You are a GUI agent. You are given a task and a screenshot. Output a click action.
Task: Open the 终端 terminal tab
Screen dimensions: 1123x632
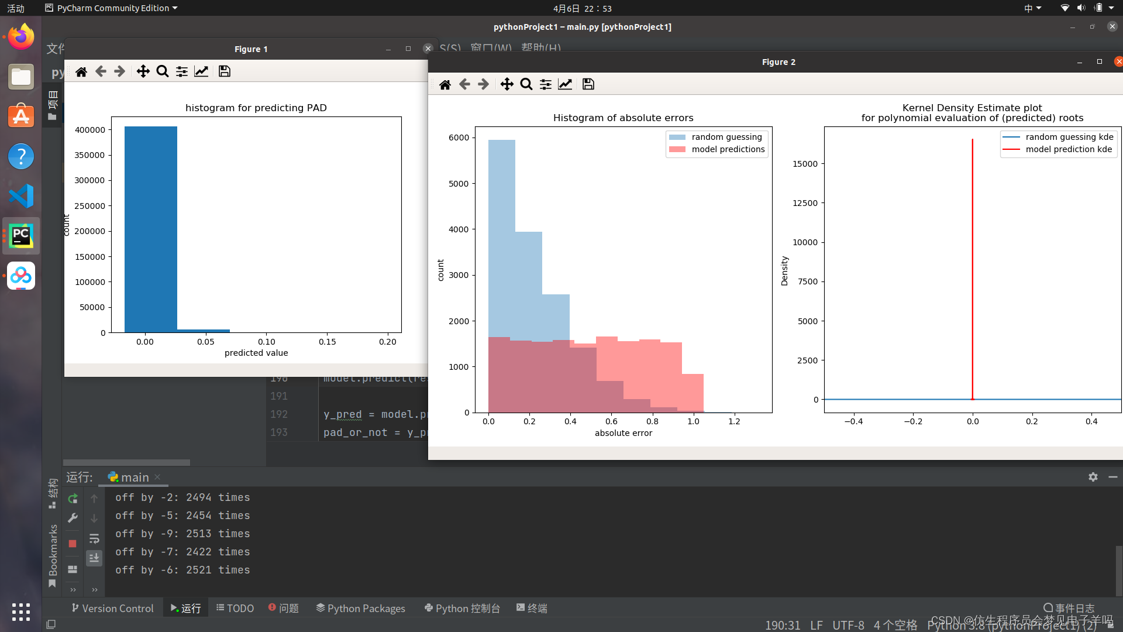coord(532,609)
